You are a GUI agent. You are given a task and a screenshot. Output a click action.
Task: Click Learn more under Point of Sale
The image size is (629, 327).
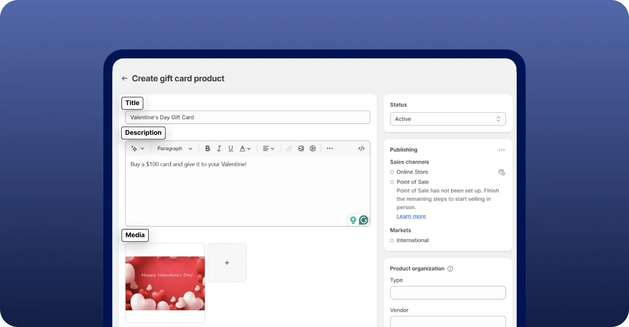pos(411,216)
